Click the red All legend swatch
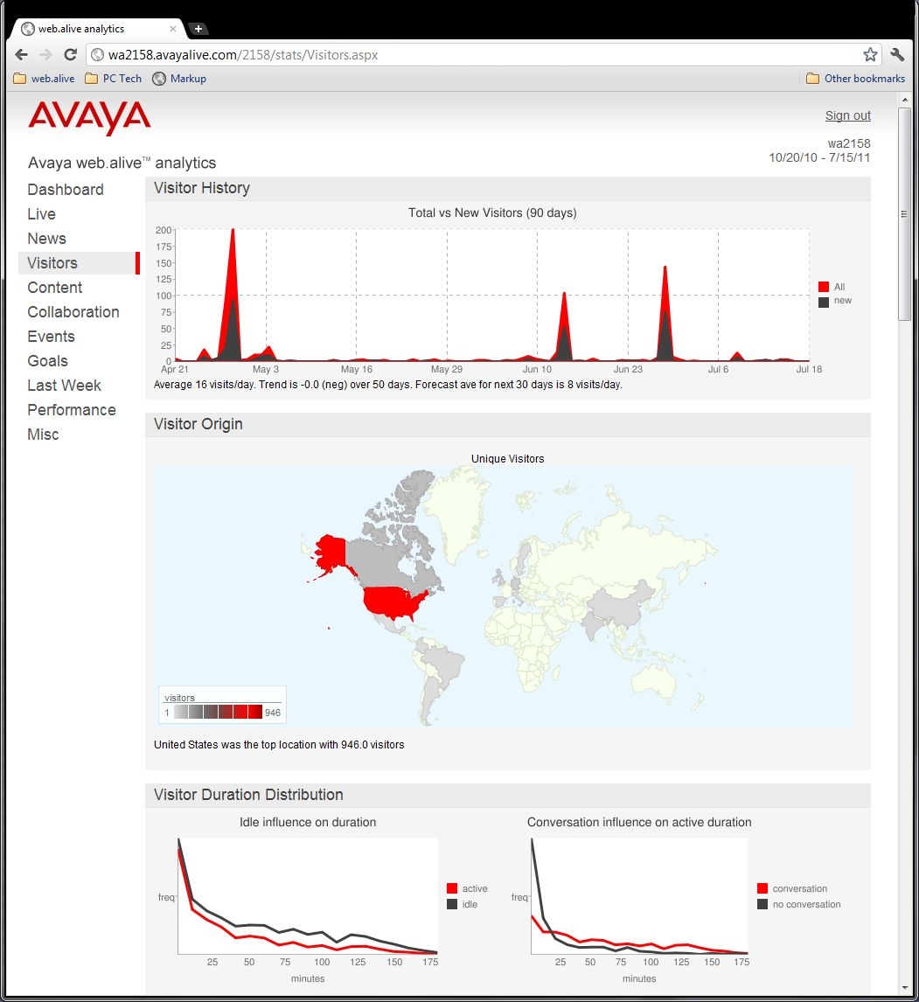The image size is (919, 1002). tap(824, 287)
